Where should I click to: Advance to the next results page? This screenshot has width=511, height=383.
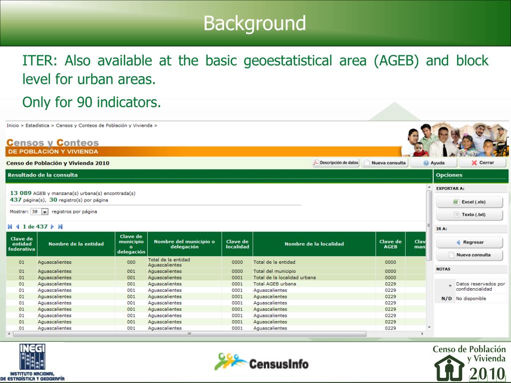(53, 227)
